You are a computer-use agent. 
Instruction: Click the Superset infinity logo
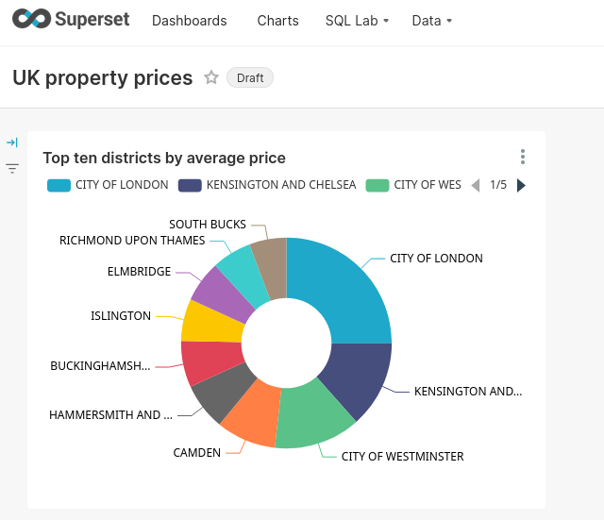tap(31, 20)
